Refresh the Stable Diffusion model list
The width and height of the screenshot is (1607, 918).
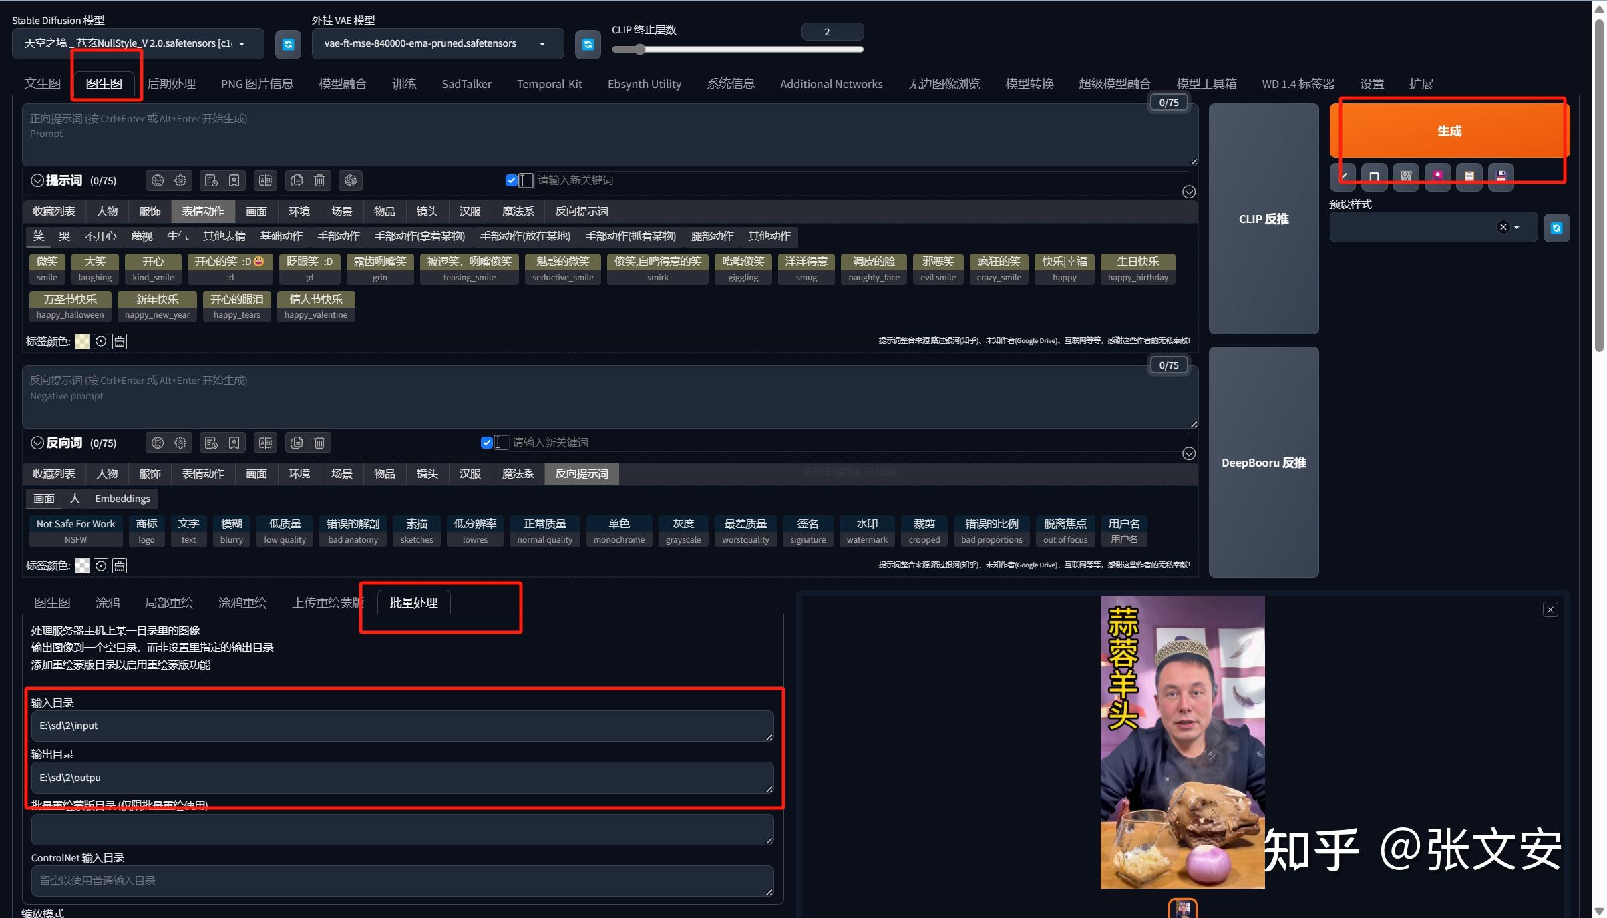tap(288, 44)
